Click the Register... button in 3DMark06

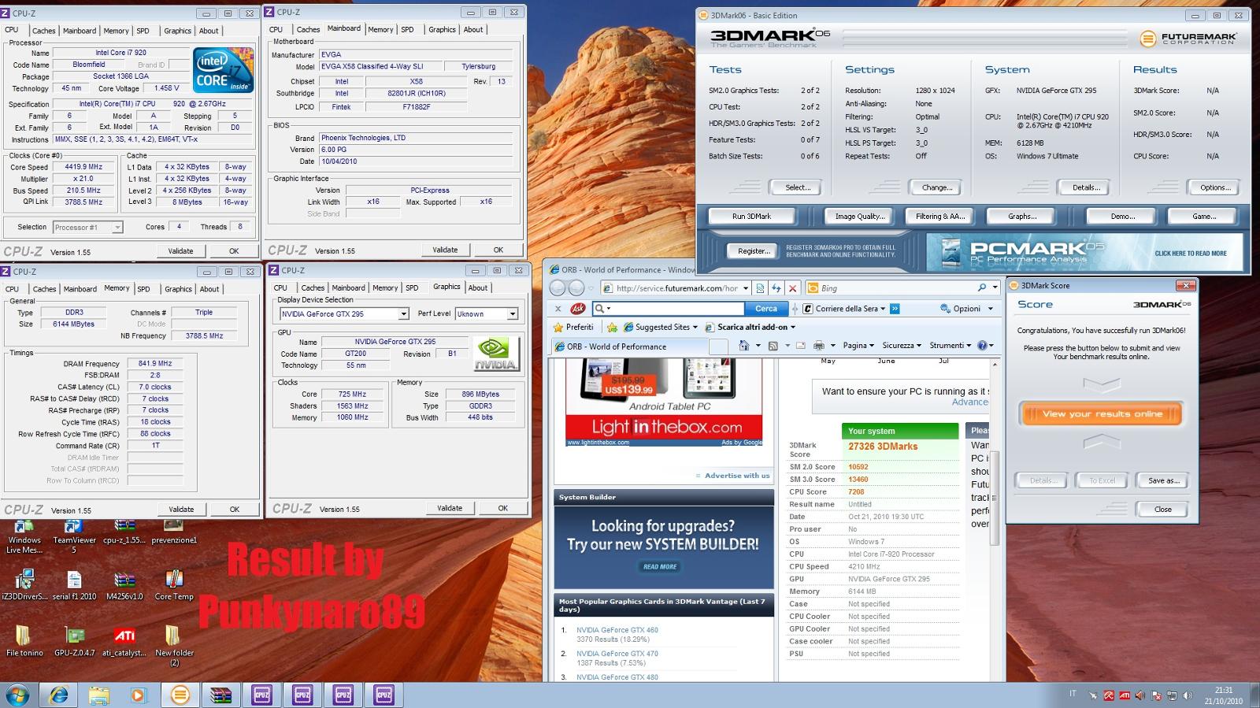pyautogui.click(x=753, y=251)
